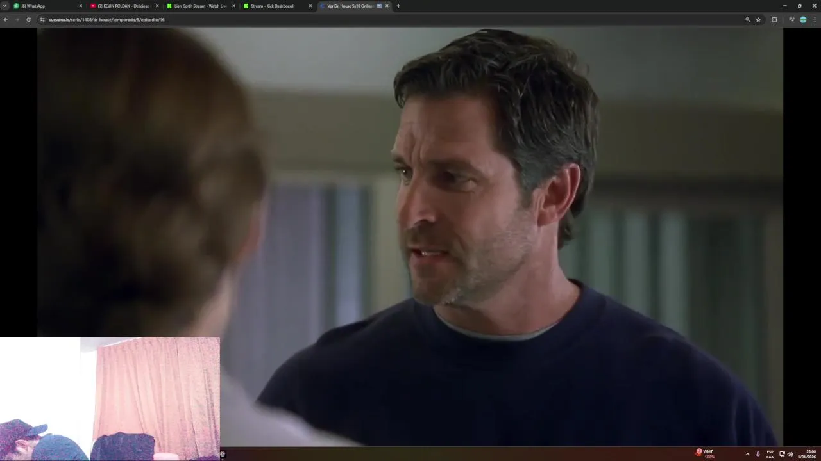The height and width of the screenshot is (461, 821).
Task: Close the Kick Dashboard tab
Action: pyautogui.click(x=310, y=6)
